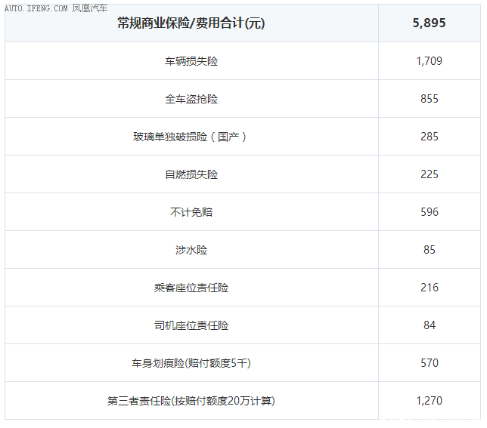487x428 pixels.
Task: Select the 855 theft insurance value
Action: (x=429, y=99)
